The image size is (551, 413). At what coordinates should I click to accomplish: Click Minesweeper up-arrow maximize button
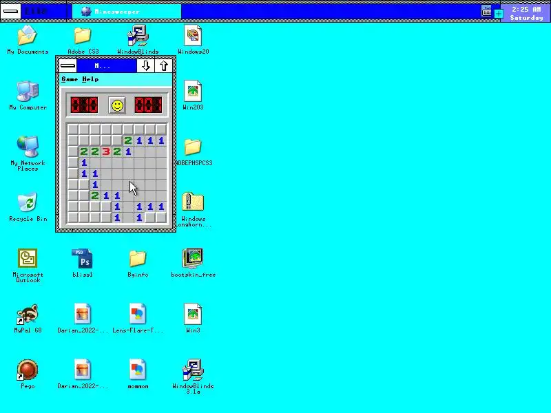163,66
